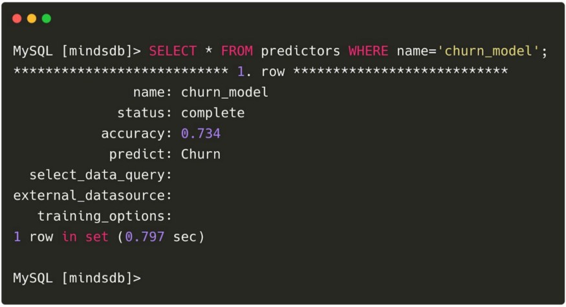Click the green maximize window dot
566x307 pixels.
click(47, 18)
